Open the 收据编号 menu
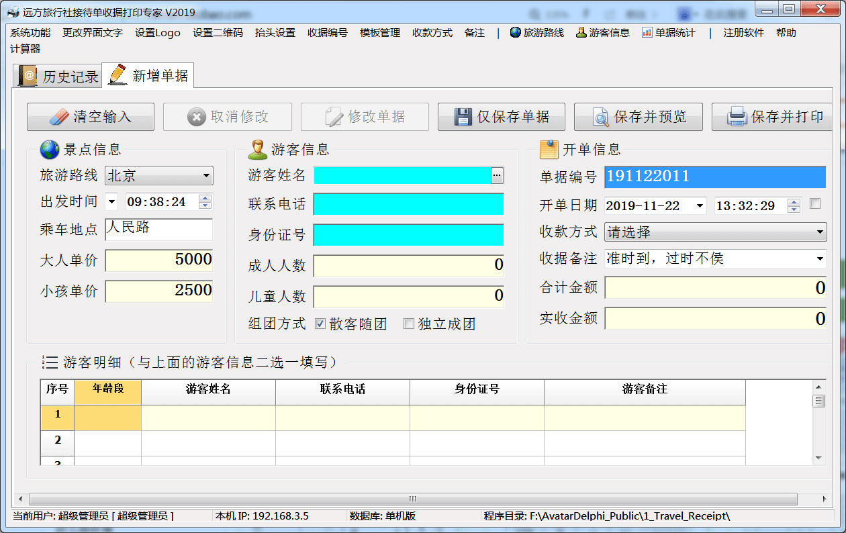846x533 pixels. (x=328, y=32)
